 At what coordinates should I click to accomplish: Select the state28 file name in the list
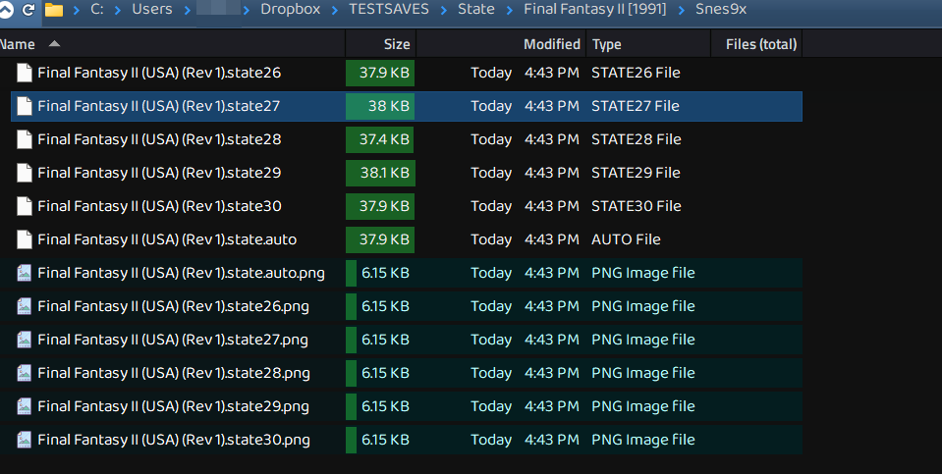(x=159, y=139)
